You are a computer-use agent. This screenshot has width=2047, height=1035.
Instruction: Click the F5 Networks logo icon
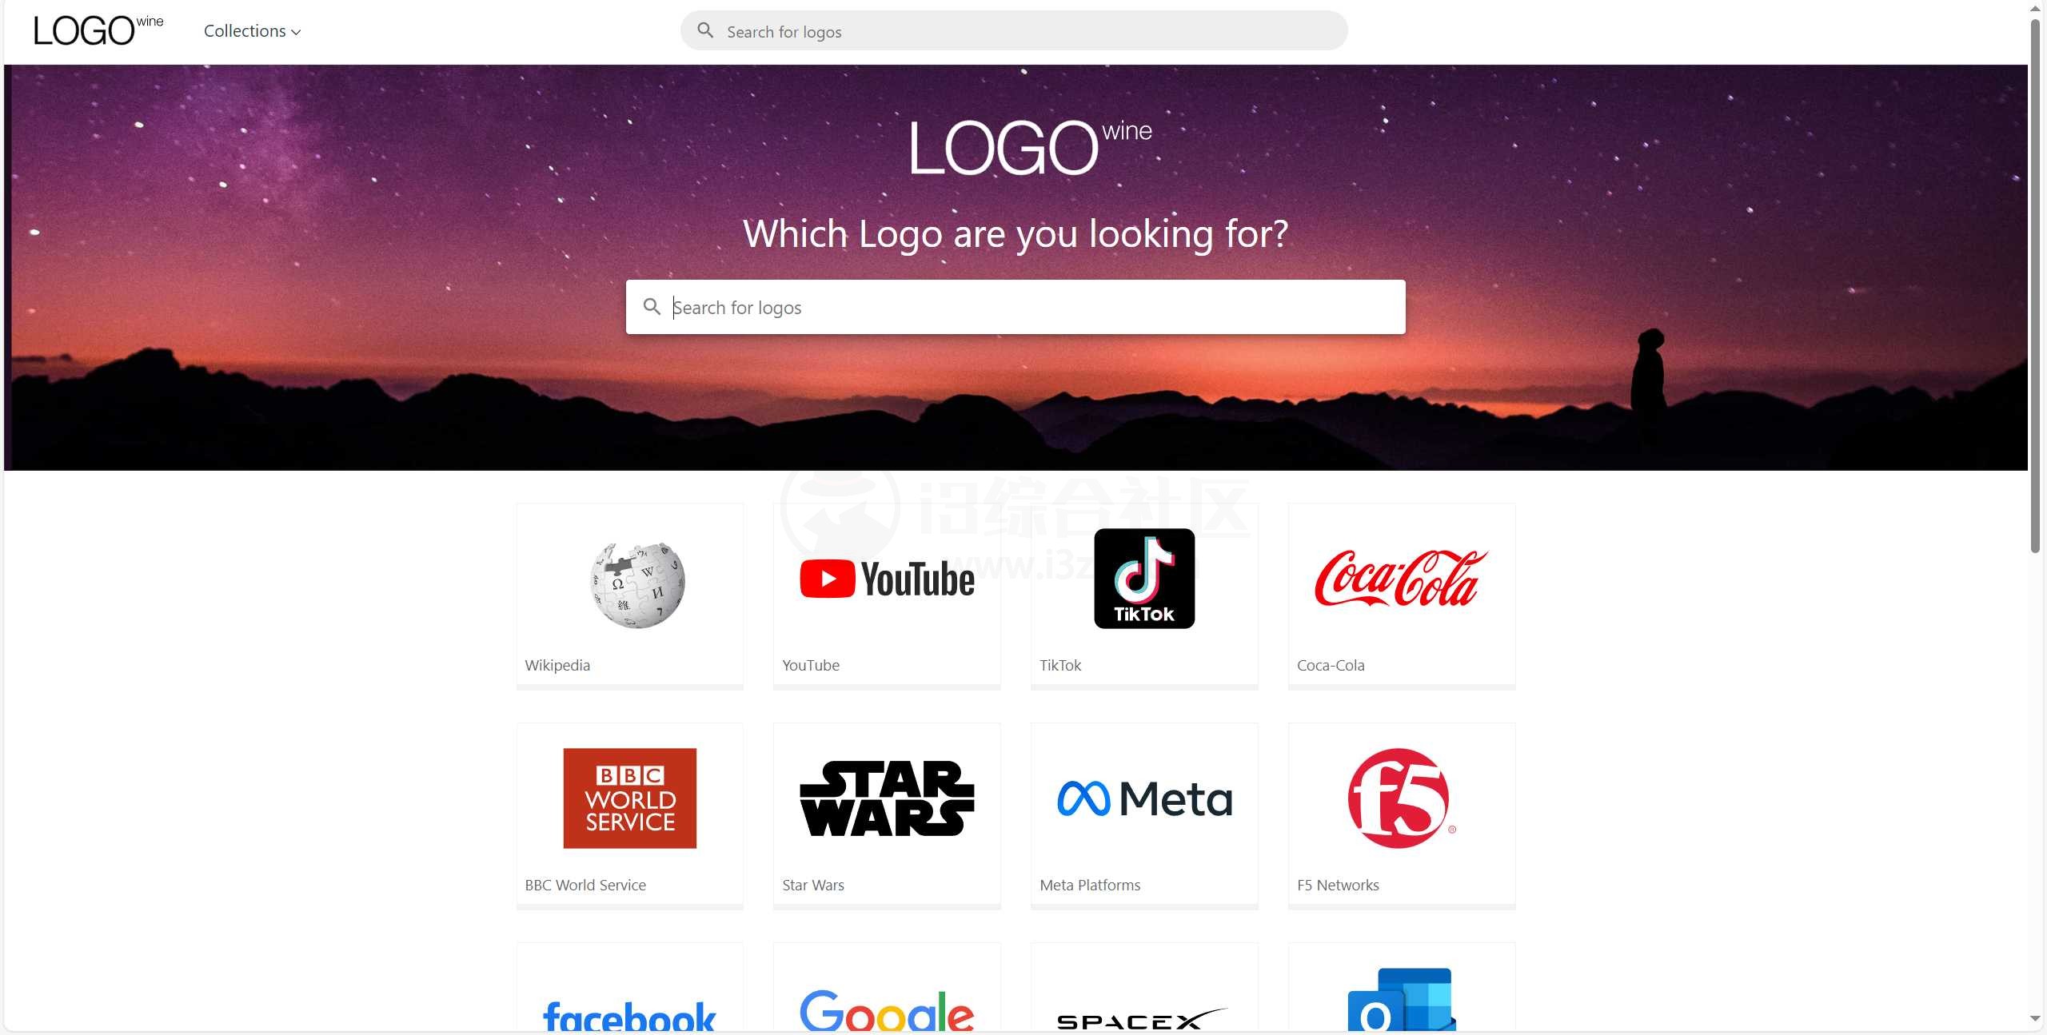point(1400,798)
